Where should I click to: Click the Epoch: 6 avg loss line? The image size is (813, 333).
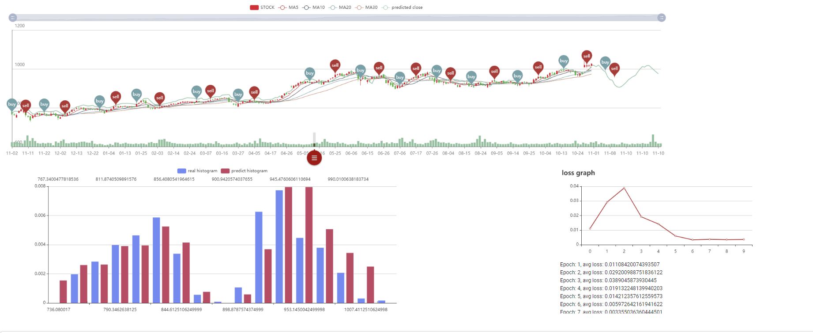(x=611, y=304)
